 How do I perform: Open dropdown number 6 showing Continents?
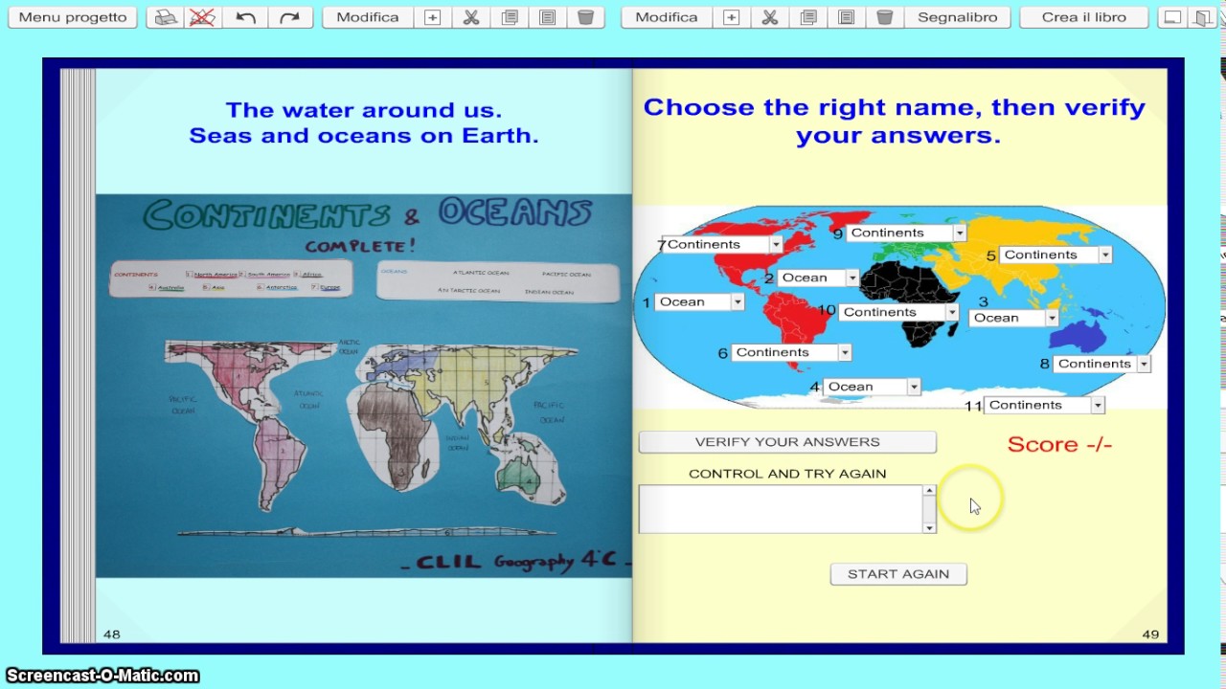coord(791,352)
